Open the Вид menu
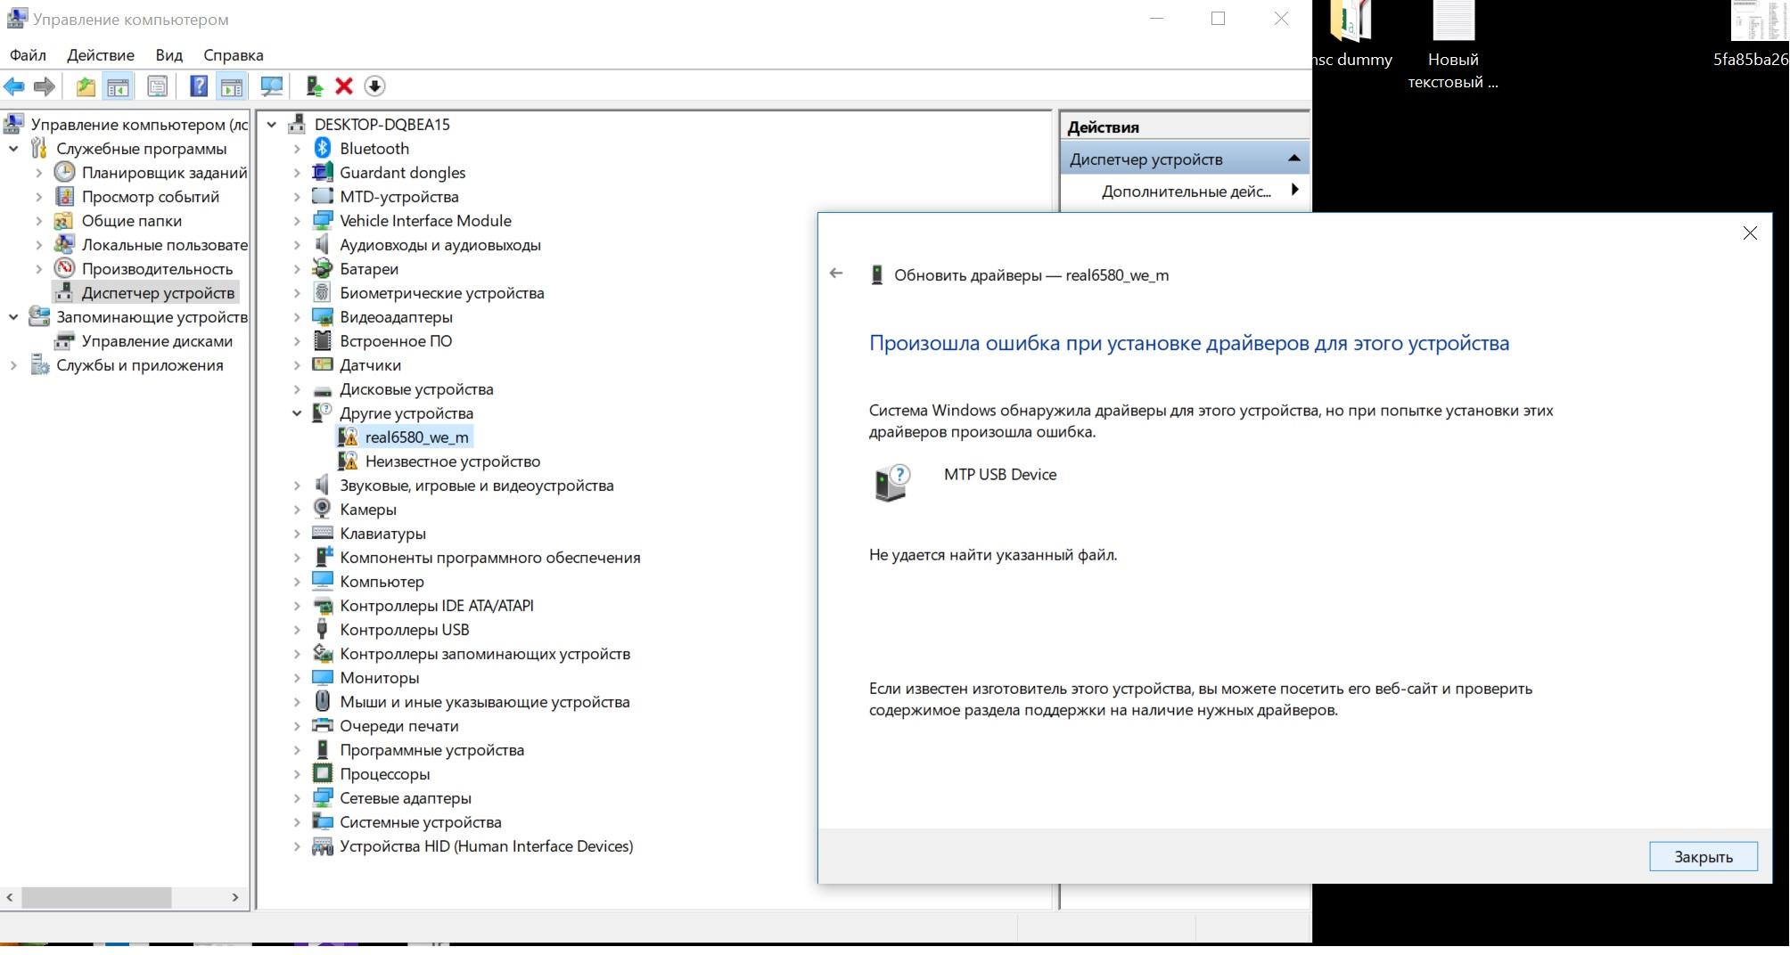The height and width of the screenshot is (955, 1790). click(168, 55)
